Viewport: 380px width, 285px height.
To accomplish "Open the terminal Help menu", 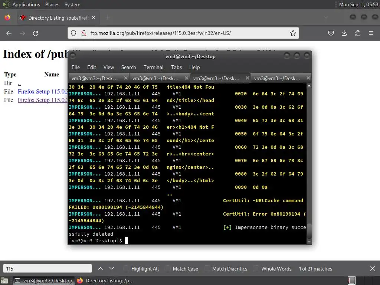I will (194, 67).
